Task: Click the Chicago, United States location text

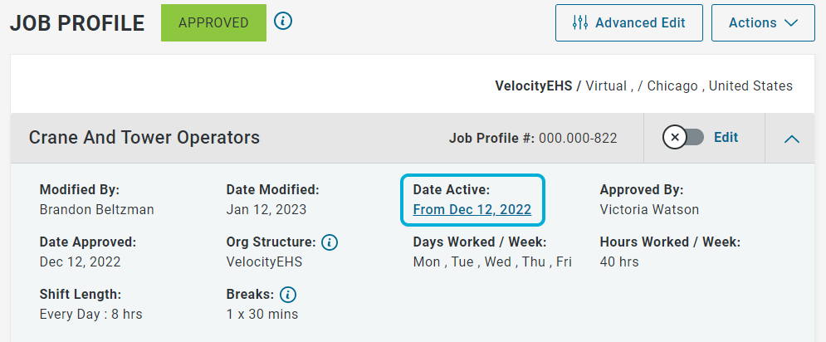Action: click(x=720, y=85)
